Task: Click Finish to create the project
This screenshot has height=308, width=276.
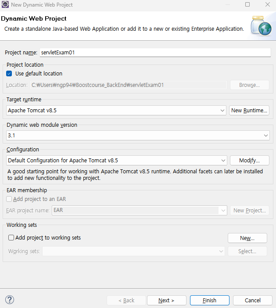Action: (210, 301)
